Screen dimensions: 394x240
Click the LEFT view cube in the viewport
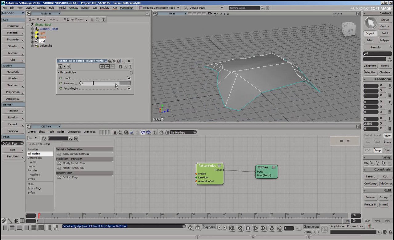coord(349,30)
